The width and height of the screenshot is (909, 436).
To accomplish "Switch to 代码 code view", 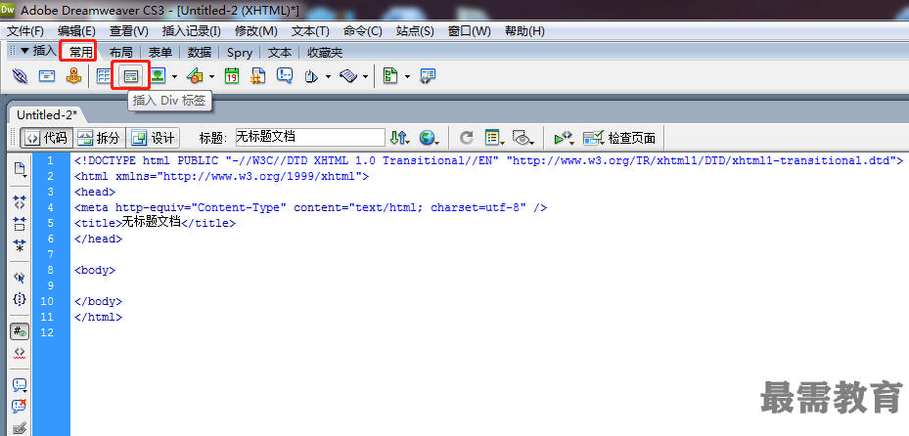I will 46,138.
